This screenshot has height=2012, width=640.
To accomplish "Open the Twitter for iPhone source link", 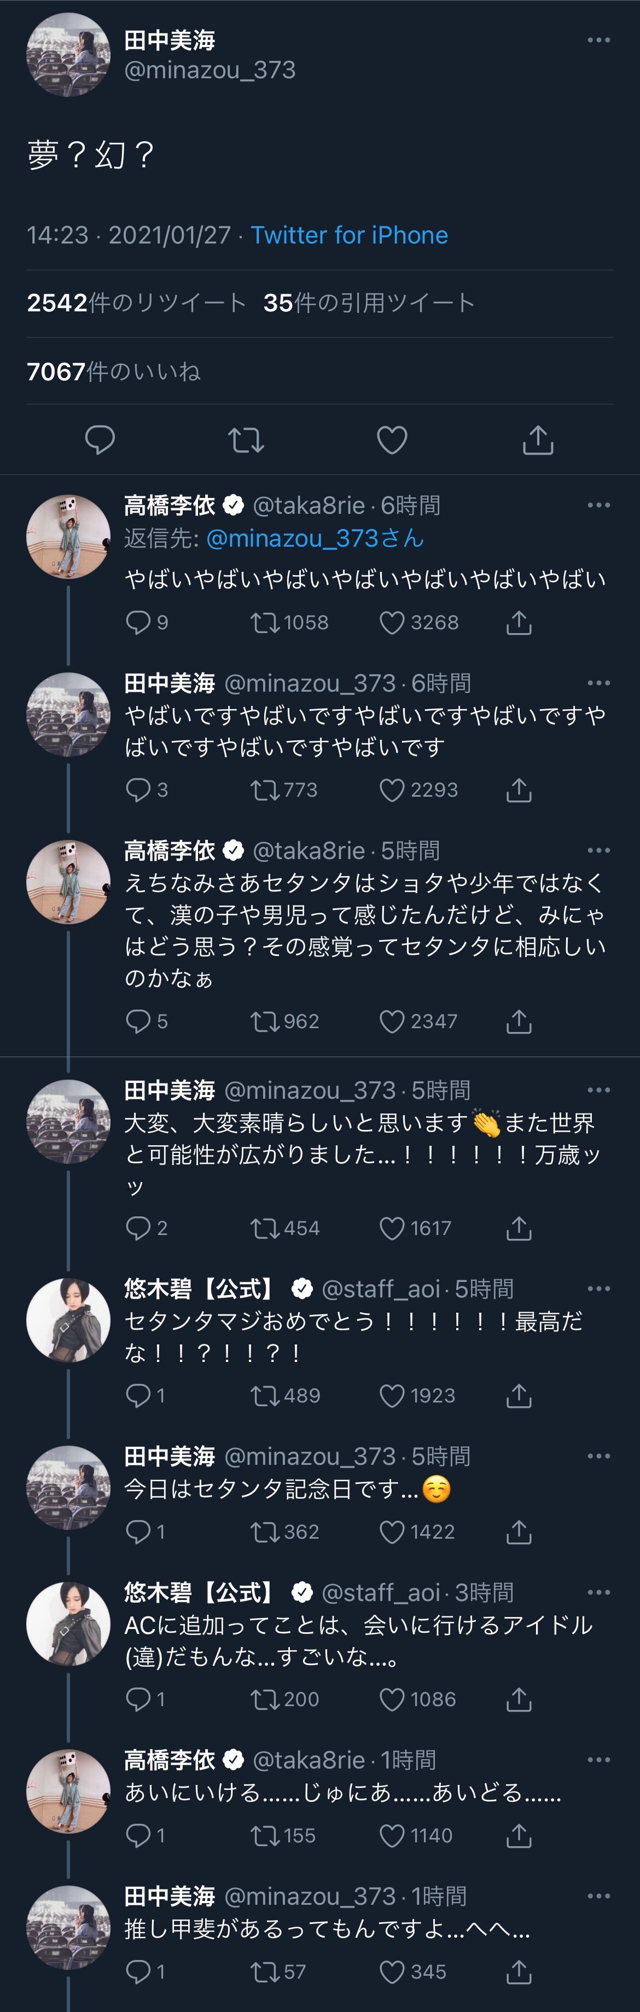I will [x=349, y=235].
